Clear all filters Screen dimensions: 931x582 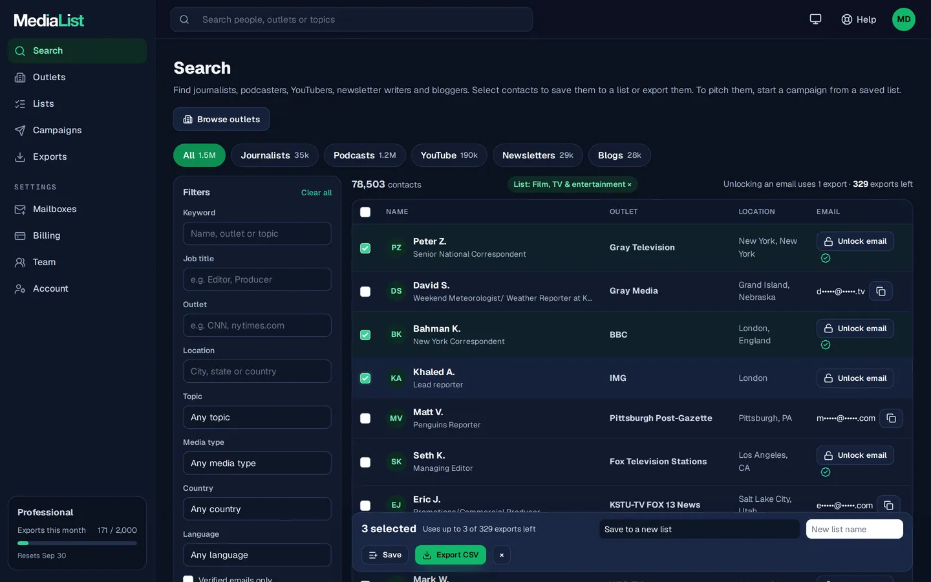click(x=316, y=193)
